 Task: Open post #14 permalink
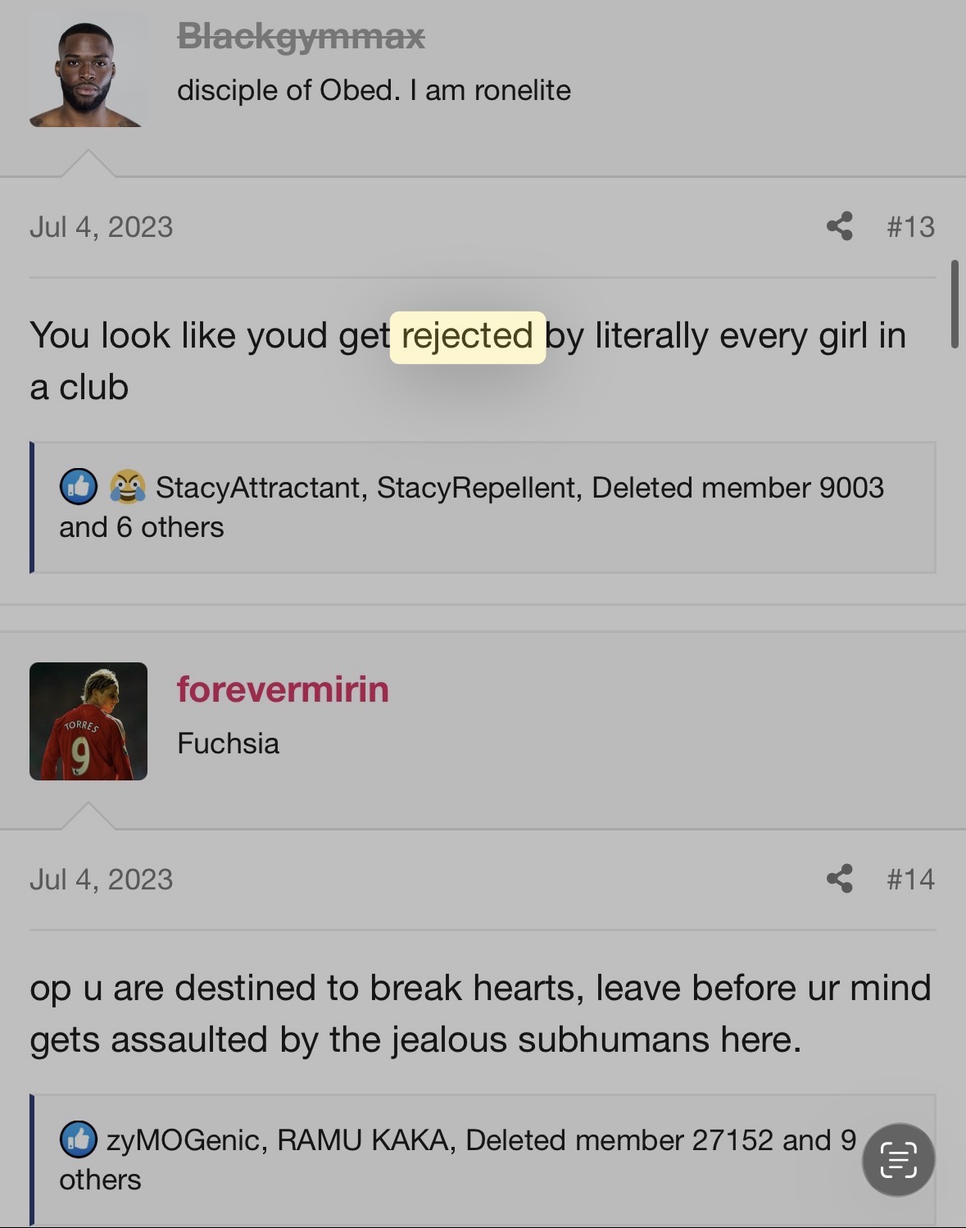point(910,879)
